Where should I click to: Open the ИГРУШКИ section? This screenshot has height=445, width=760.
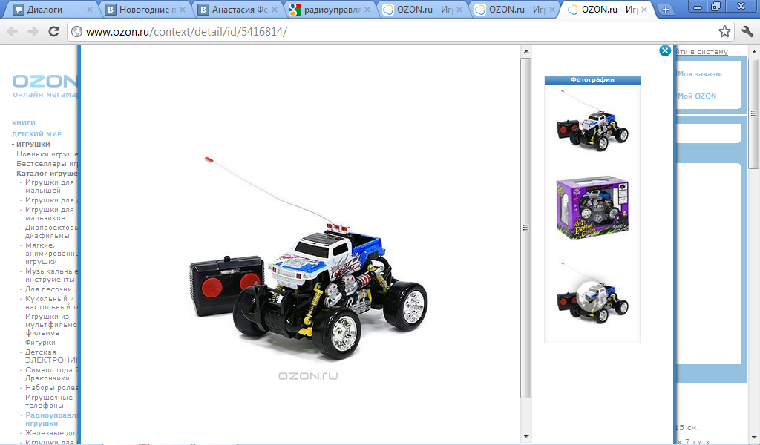click(33, 145)
